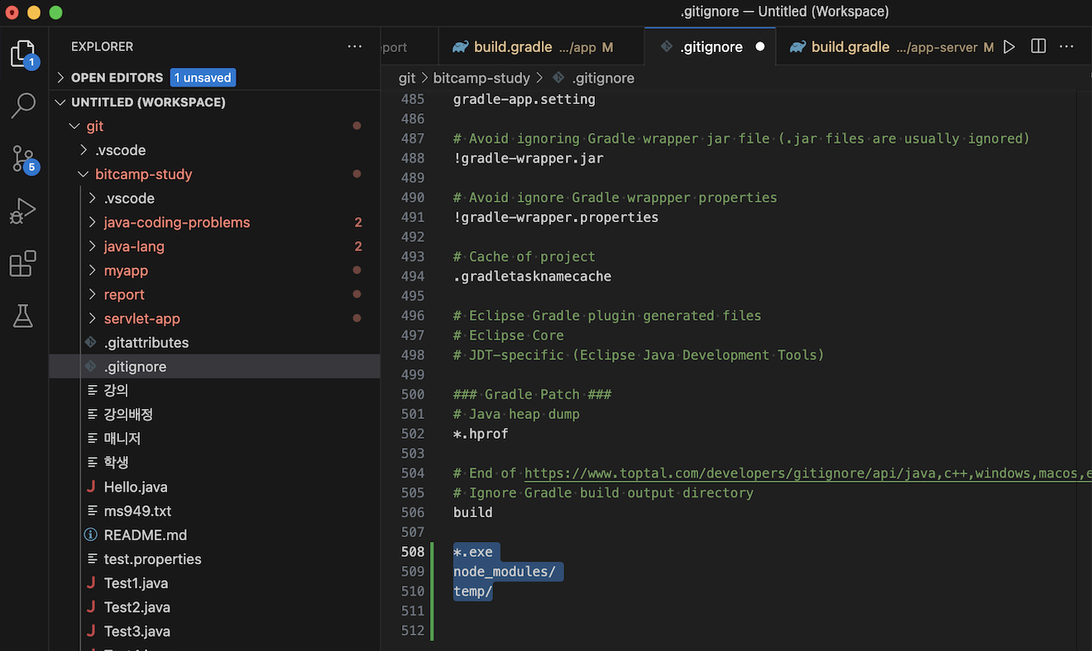Expand the java-coding-problems folder
Screen dimensions: 1092x651
[93, 222]
